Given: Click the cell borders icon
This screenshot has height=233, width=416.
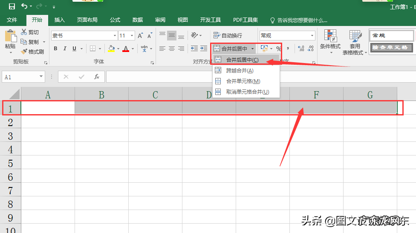Looking at the screenshot, I should 92,49.
